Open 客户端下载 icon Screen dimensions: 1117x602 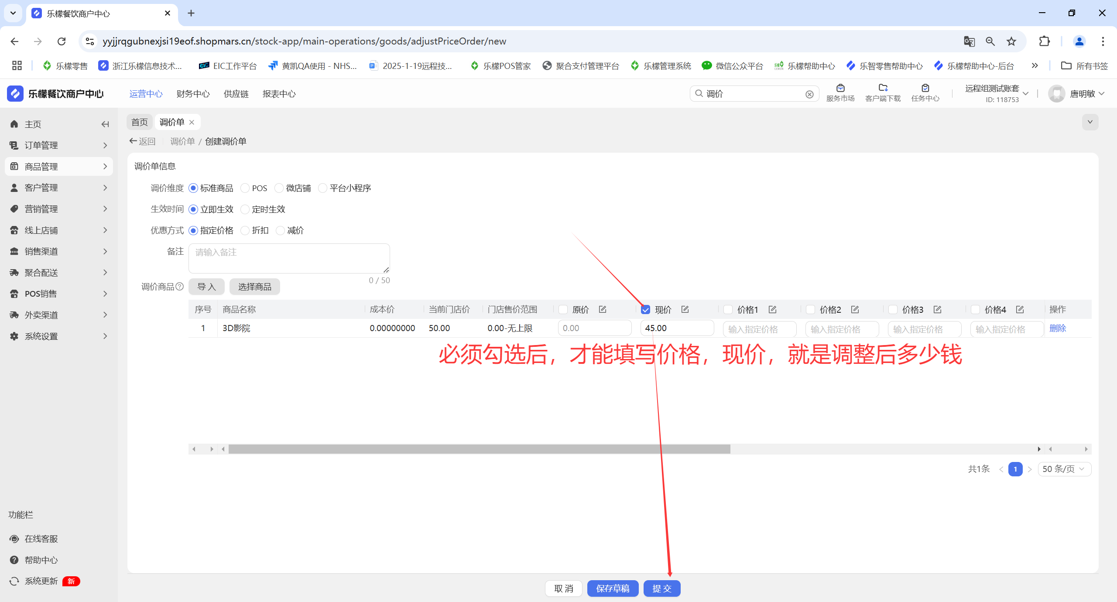click(883, 89)
